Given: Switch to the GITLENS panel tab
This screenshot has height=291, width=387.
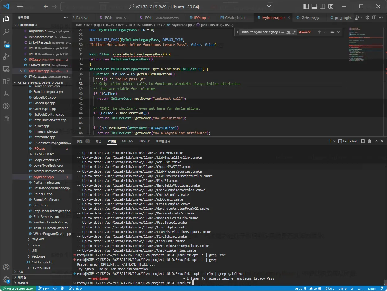Looking at the screenshot, I should coord(127,141).
